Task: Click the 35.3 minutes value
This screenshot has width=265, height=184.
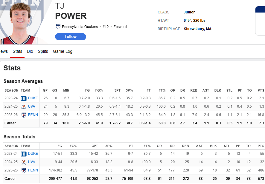Action: click(66, 115)
